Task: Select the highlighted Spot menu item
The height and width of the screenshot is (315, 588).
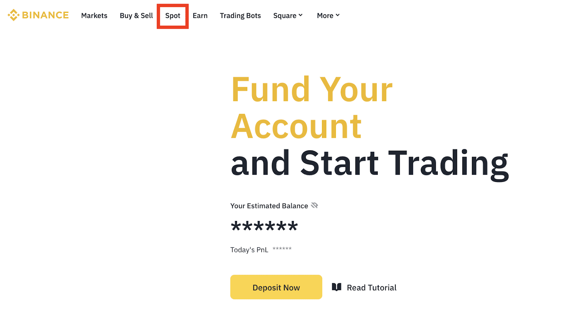Action: [173, 16]
